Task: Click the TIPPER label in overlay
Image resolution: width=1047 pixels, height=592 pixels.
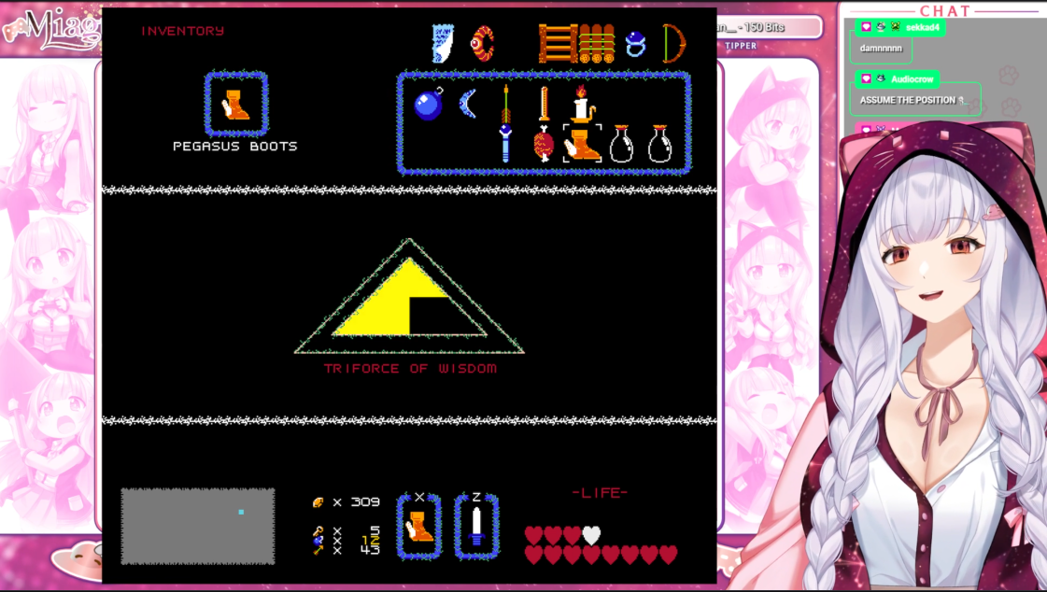Action: (x=742, y=46)
